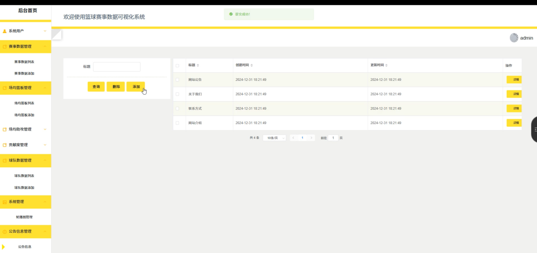Collapse the 系统管理 chevron
The width and height of the screenshot is (537, 253).
(x=45, y=202)
